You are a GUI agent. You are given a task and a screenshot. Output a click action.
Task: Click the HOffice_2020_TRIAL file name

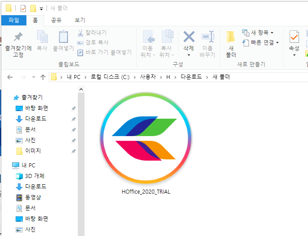pos(146,192)
